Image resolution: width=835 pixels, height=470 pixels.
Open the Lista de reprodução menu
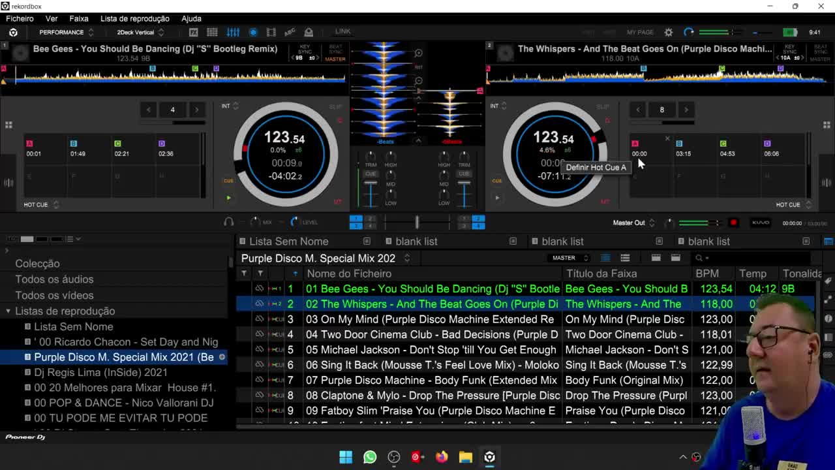click(135, 18)
